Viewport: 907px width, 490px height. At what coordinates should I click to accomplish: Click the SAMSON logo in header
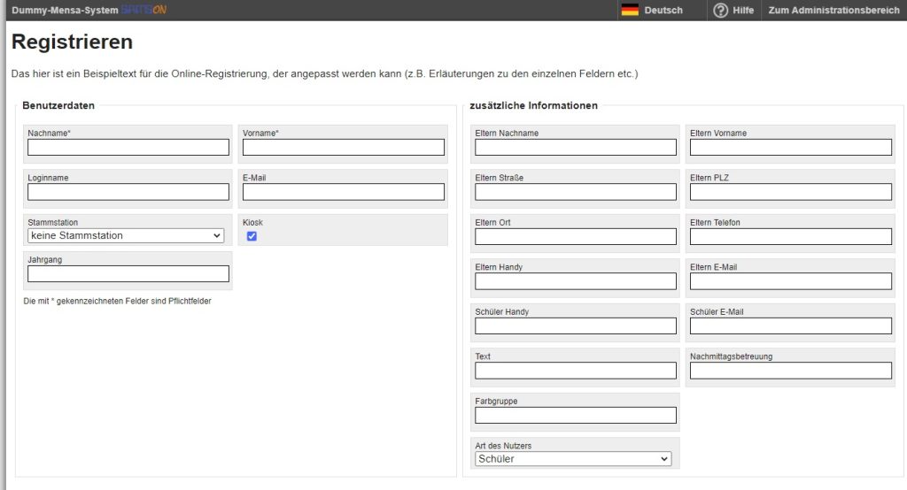143,10
